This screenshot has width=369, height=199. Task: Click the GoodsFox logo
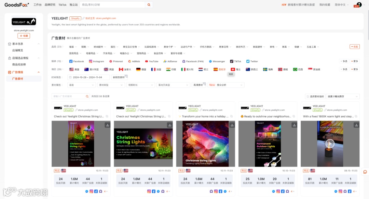tap(16, 5)
